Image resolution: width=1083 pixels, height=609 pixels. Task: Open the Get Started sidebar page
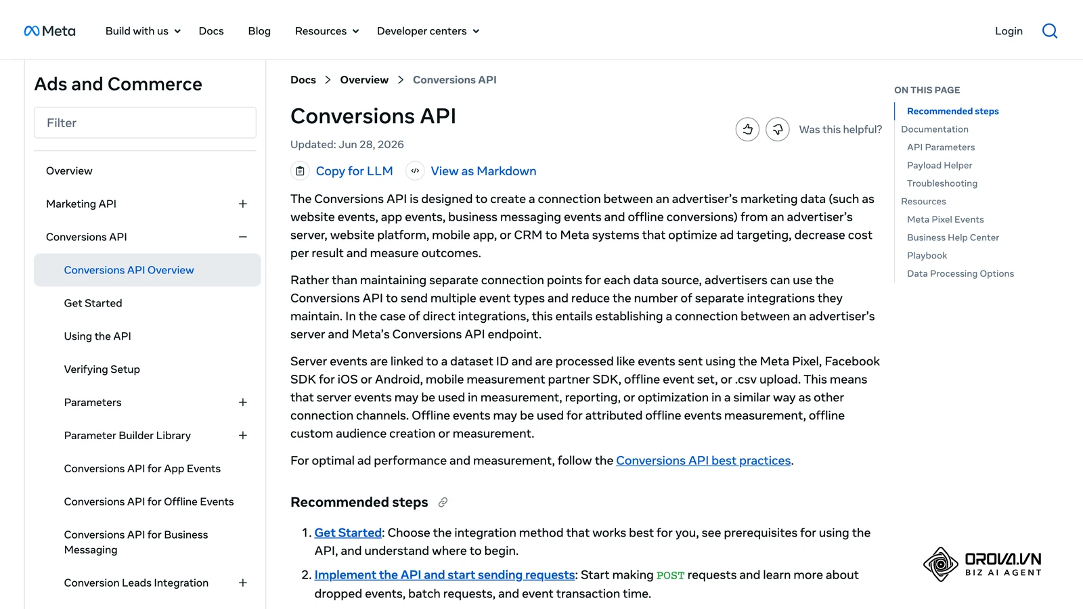pos(93,303)
